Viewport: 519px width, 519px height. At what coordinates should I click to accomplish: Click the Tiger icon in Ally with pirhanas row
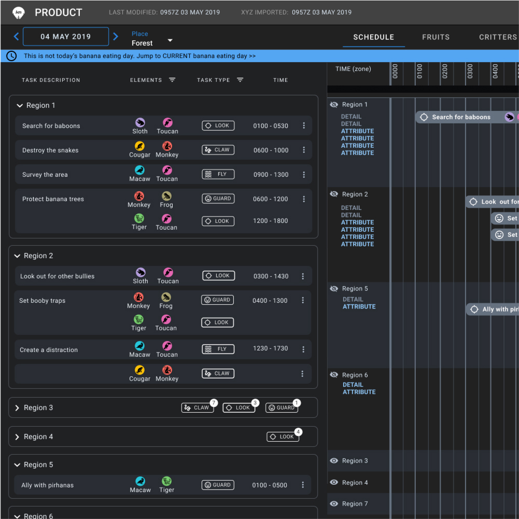166,481
